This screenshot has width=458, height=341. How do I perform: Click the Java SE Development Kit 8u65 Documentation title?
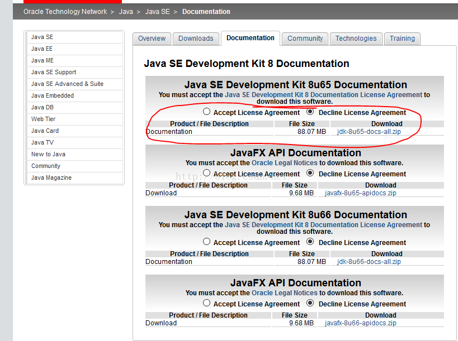pos(296,85)
